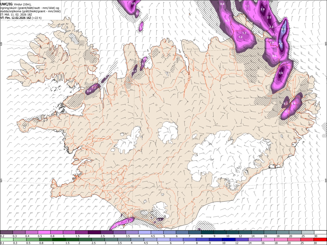Click the 2.0 label just below 2.5
The height and width of the screenshot is (245, 327).
[x=271, y=27]
